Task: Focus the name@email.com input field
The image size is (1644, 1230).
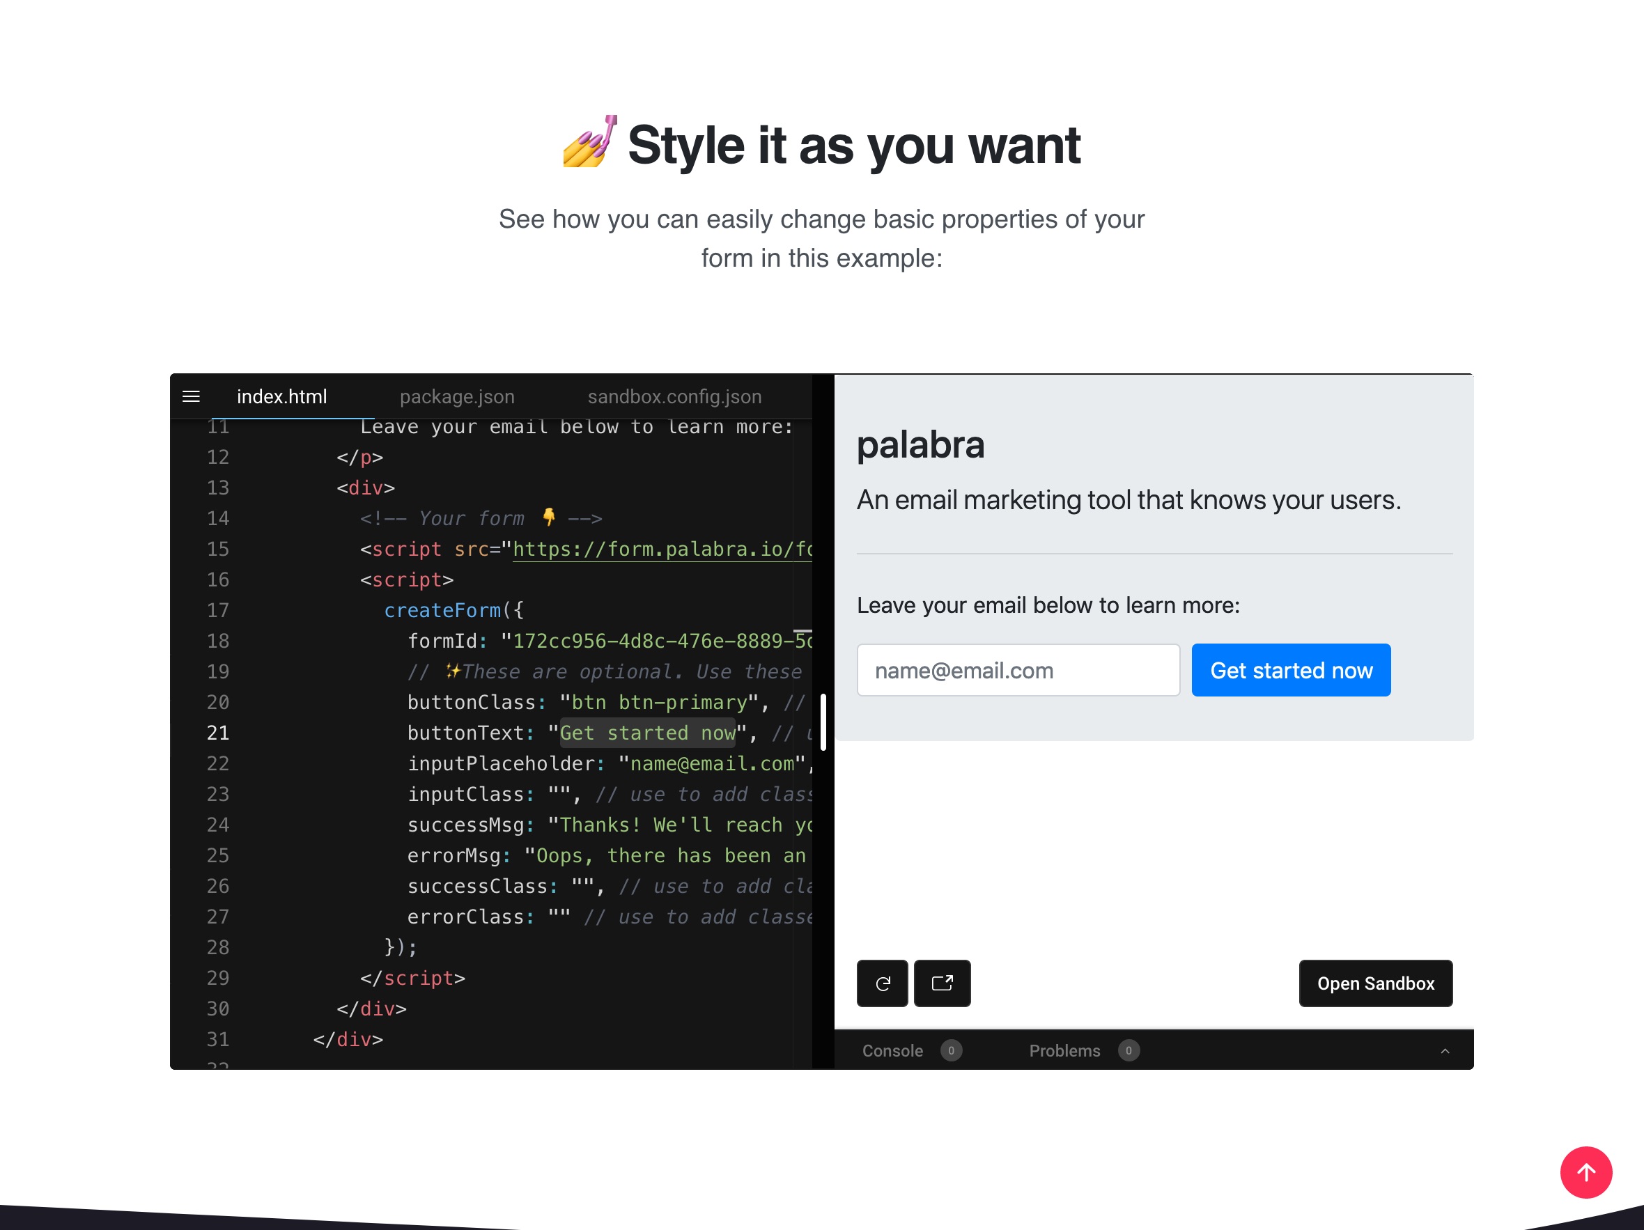Action: [x=1018, y=670]
